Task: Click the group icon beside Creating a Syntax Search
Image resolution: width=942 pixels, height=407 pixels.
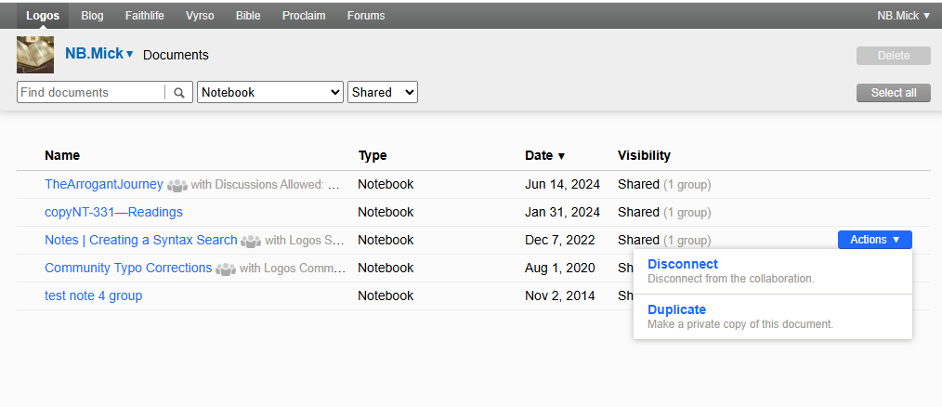Action: [251, 241]
